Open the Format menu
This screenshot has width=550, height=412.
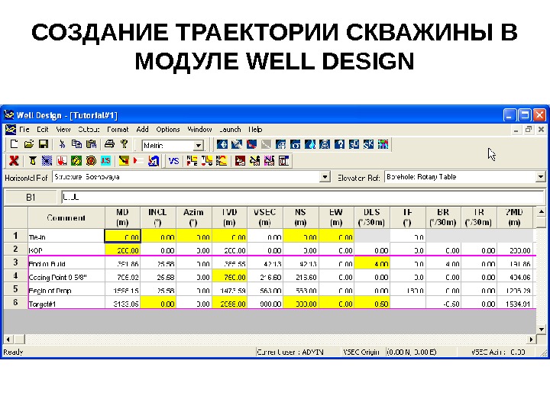click(118, 130)
